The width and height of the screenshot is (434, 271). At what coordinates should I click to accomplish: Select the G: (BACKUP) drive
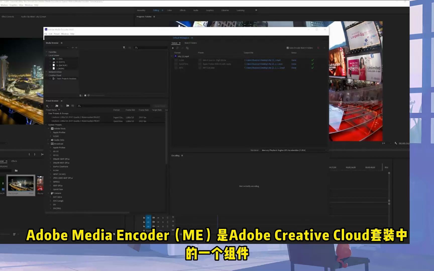(x=62, y=65)
